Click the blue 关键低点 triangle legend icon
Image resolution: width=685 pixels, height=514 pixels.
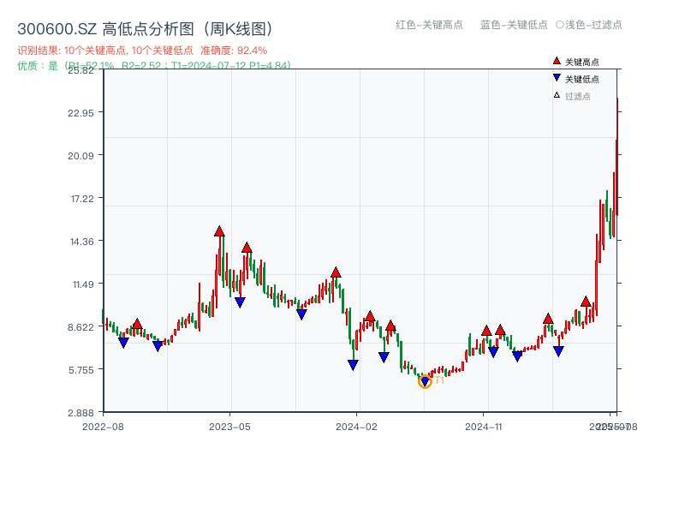coord(557,78)
